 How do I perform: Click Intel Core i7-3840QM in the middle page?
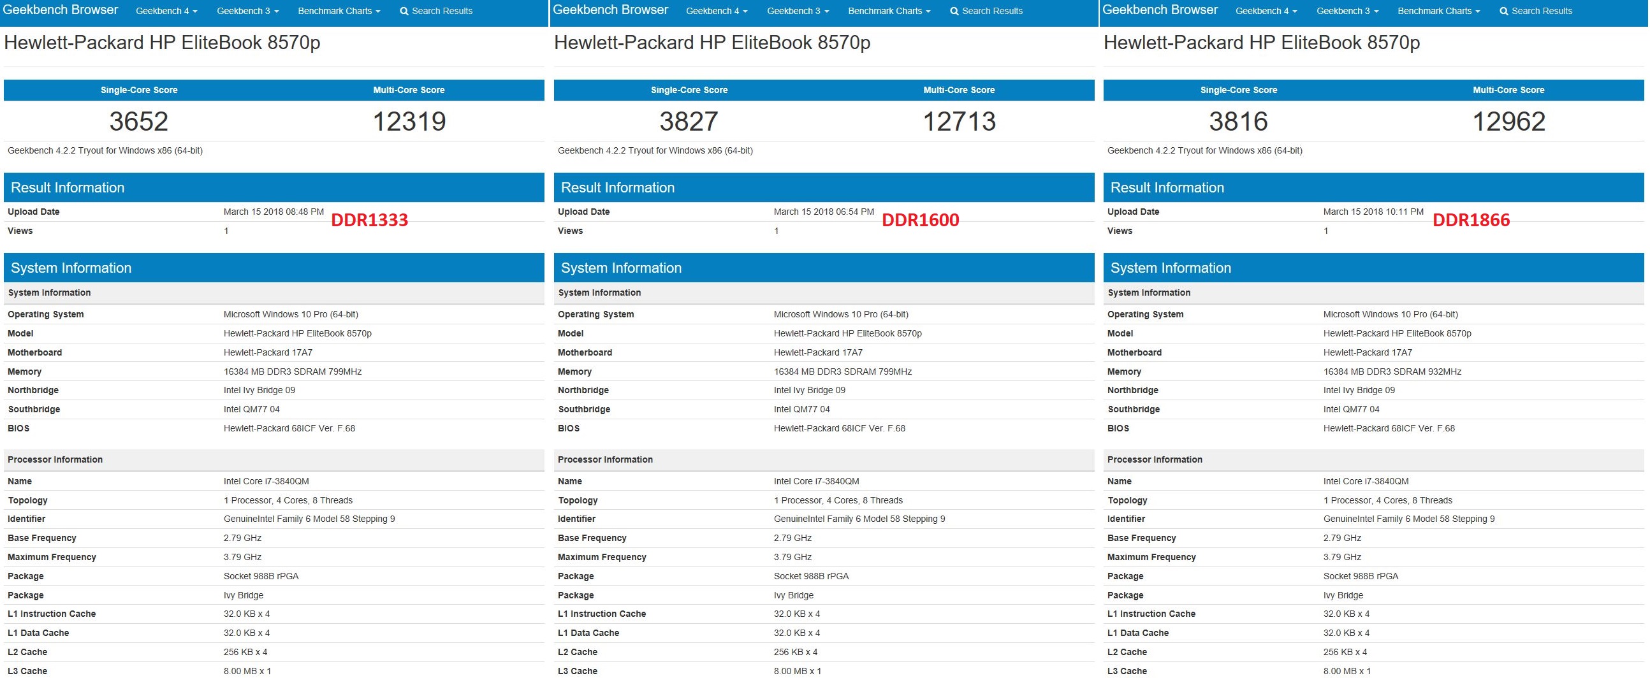tap(817, 482)
